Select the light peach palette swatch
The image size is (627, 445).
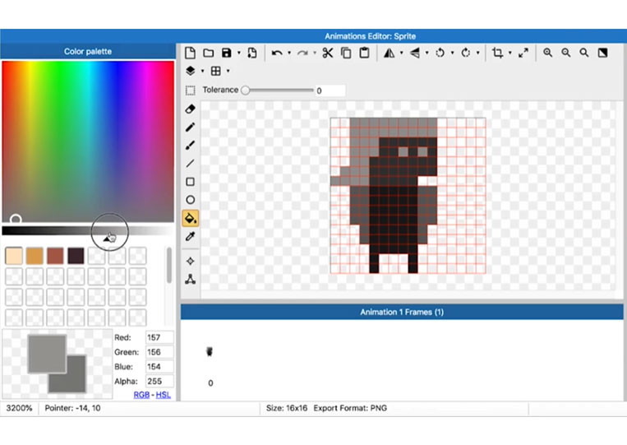(14, 256)
